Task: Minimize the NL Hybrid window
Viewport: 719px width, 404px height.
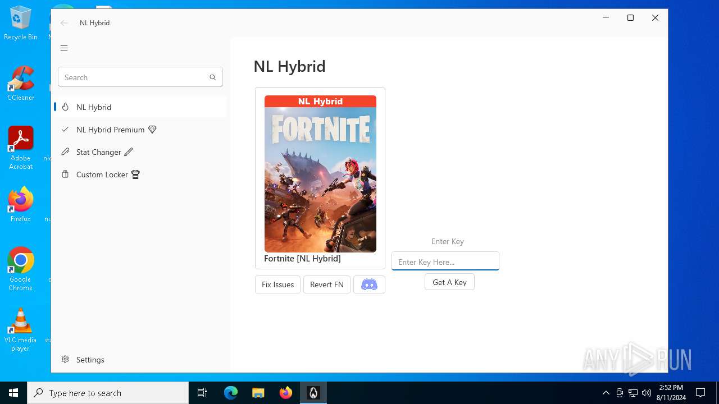Action: point(606,18)
